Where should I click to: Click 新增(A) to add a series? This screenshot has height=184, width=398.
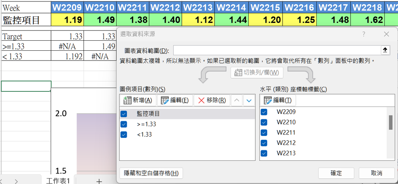138,100
